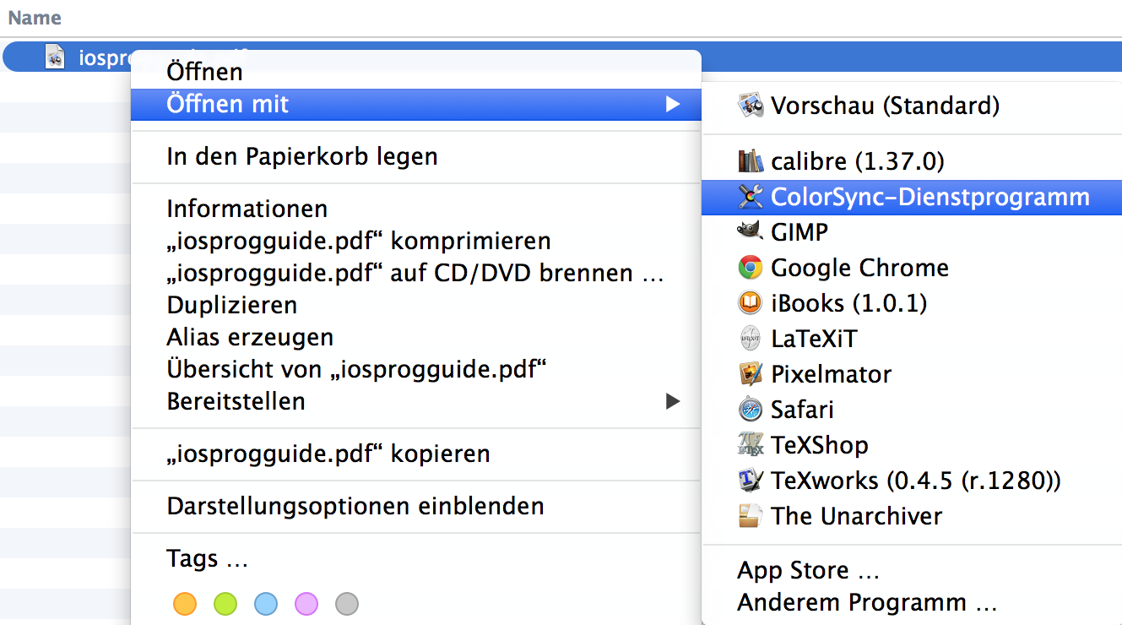Click the Pixelmator icon
The height and width of the screenshot is (625, 1122).
point(751,374)
